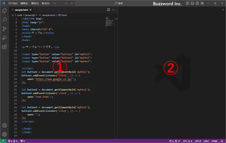This screenshot has height=143, width=226.
Task: Click the <p>サンプルページです。</p> line
Action: click(40, 47)
